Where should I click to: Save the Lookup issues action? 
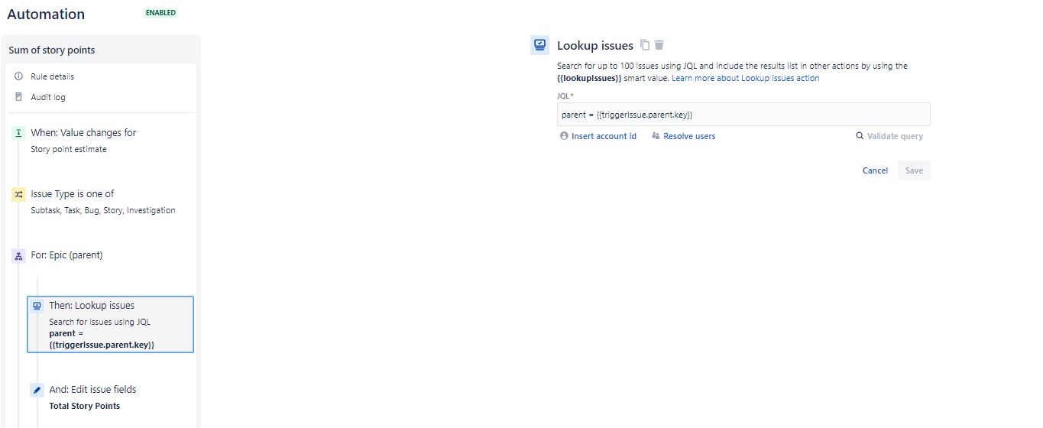914,170
